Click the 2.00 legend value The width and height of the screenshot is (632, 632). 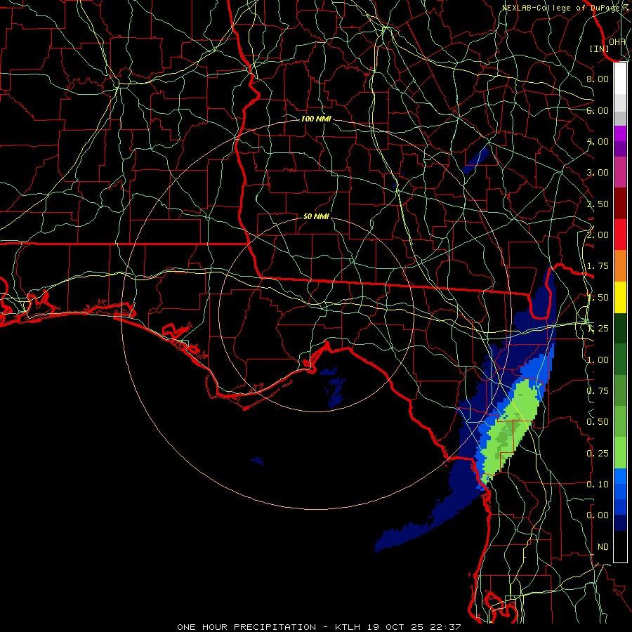[598, 235]
